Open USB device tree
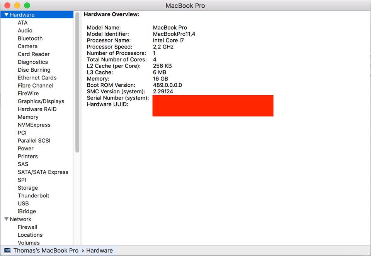The height and width of the screenshot is (256, 371). 23,204
